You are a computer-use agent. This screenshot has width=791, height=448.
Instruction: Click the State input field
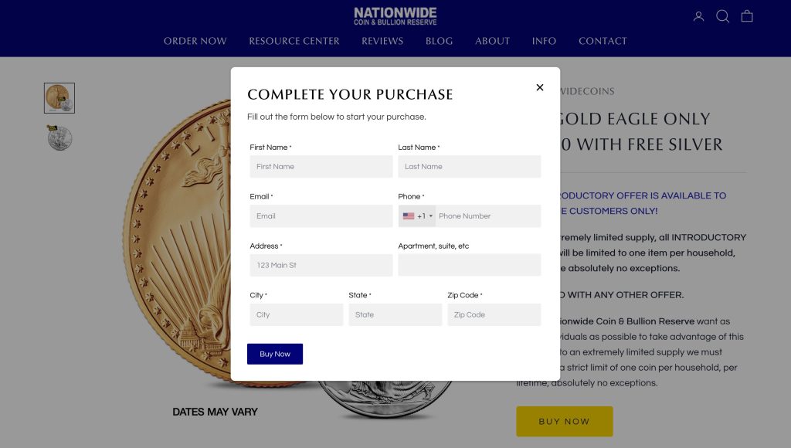click(395, 315)
